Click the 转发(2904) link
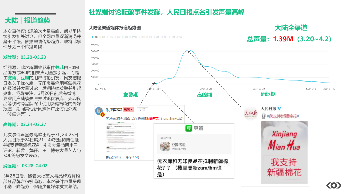This screenshot has width=346, height=194. [x=113, y=157]
